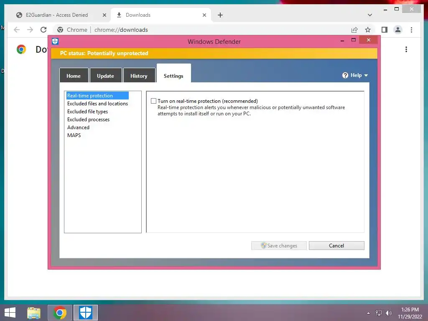Open the History tab

coord(139,76)
